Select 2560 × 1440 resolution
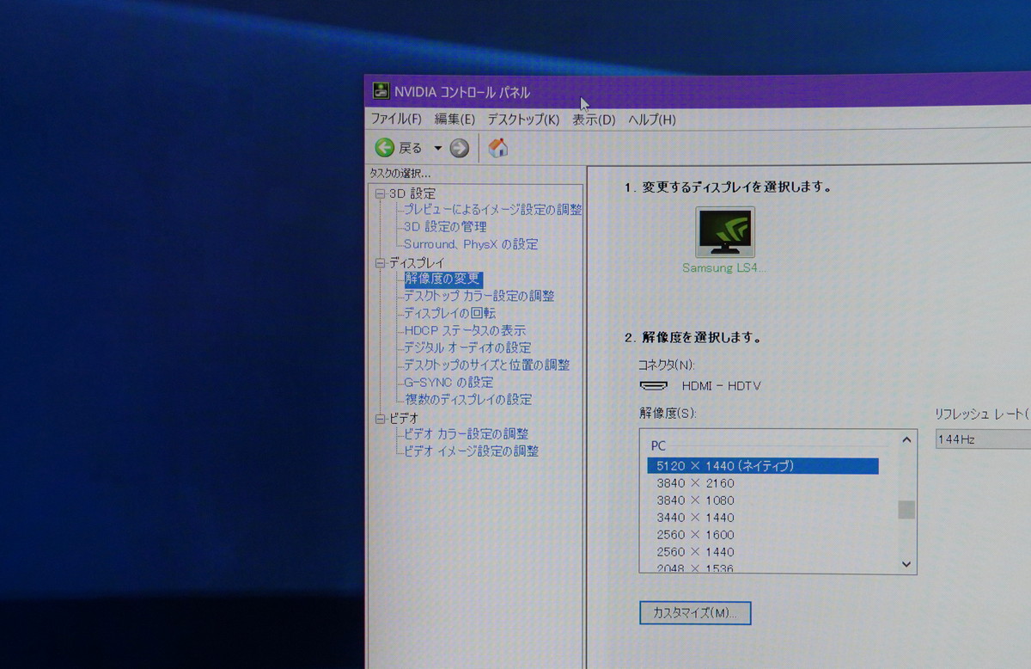The height and width of the screenshot is (669, 1031). [x=696, y=552]
